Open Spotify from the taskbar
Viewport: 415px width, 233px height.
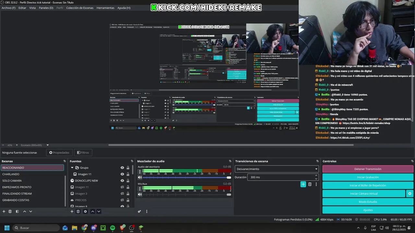(x=113, y=228)
